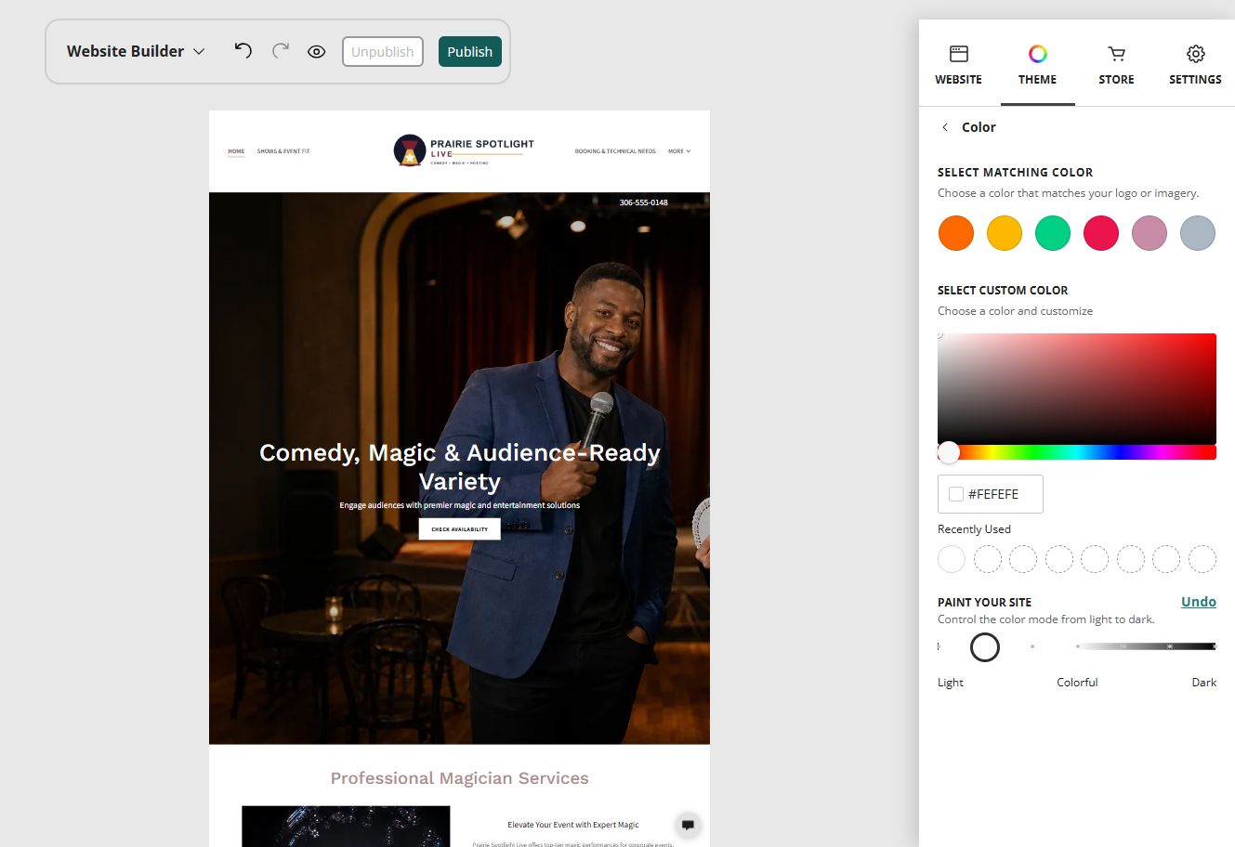Select the white recently used swatch

(952, 559)
